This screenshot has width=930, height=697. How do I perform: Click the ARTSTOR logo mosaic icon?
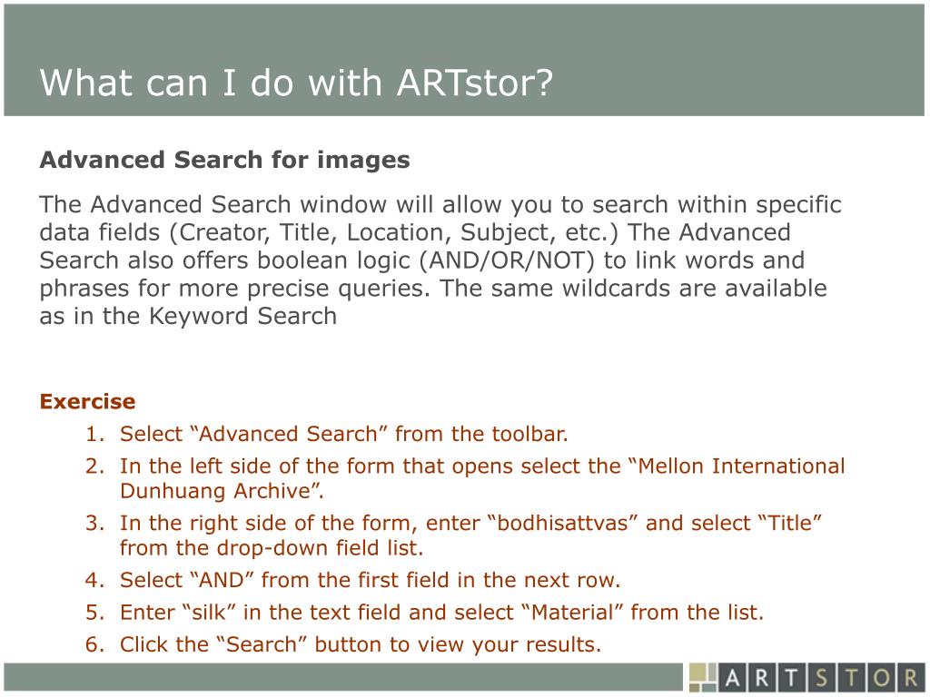[704, 677]
